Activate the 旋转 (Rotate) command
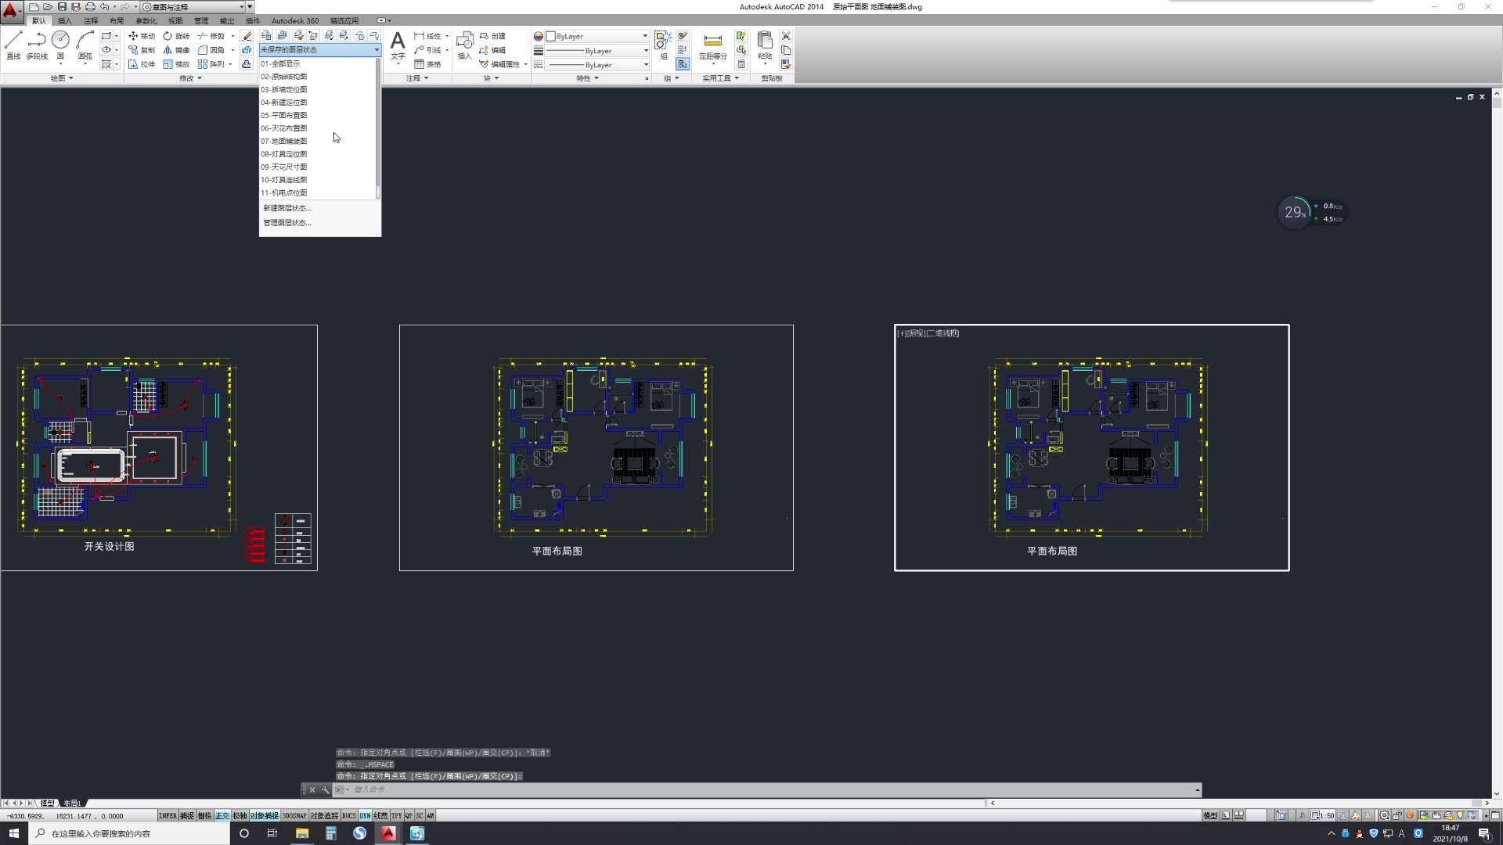 176,36
